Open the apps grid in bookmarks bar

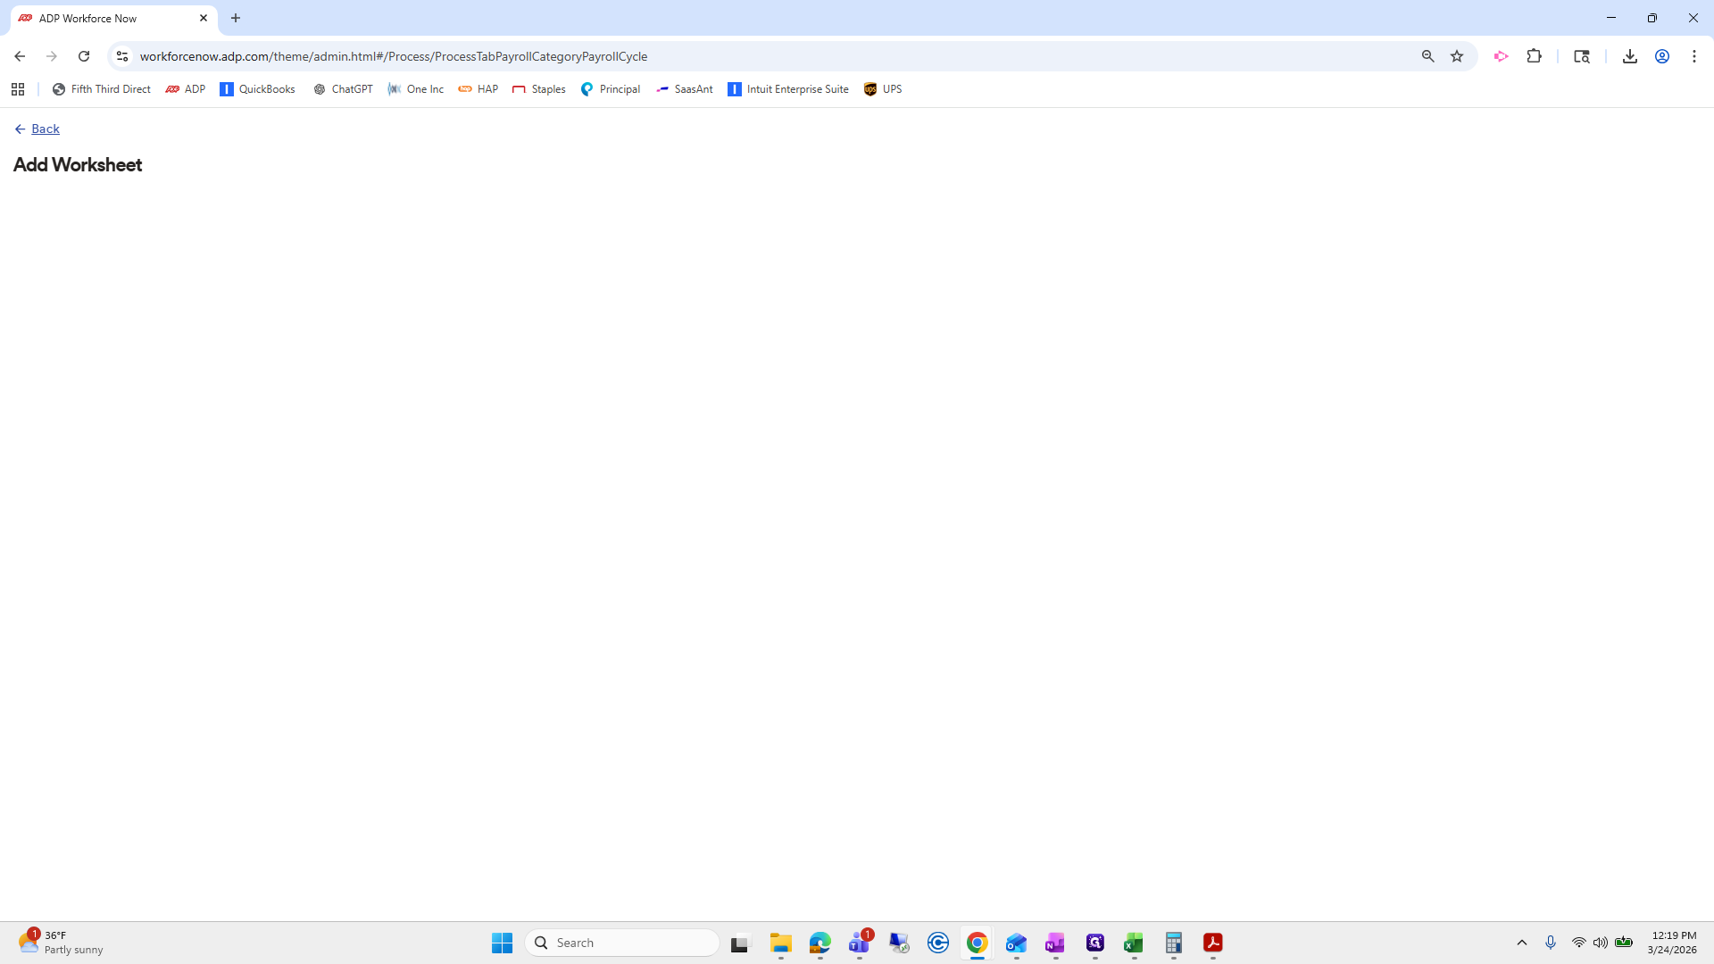pyautogui.click(x=18, y=89)
